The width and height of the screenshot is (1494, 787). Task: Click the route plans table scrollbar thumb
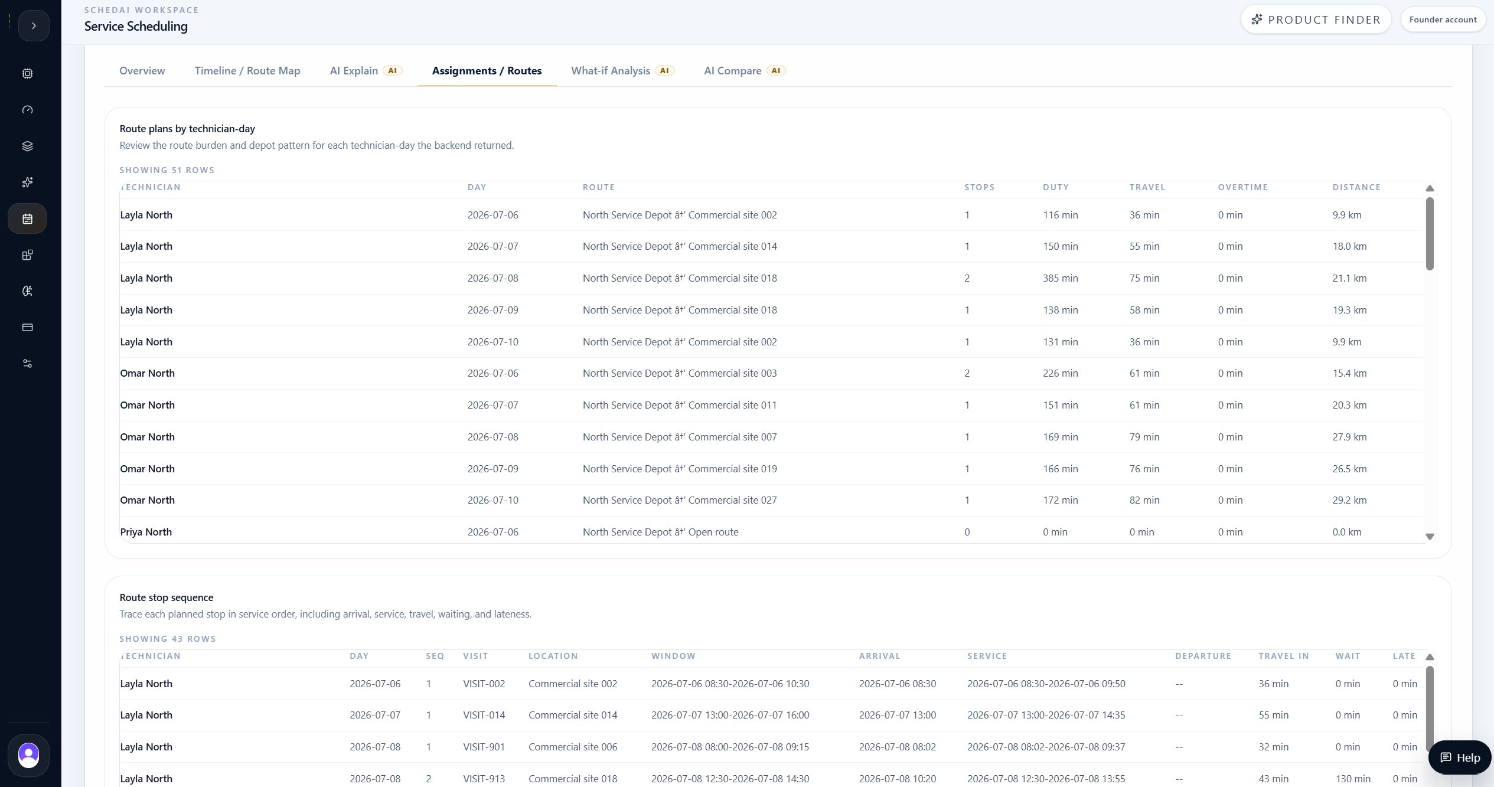pyautogui.click(x=1430, y=234)
